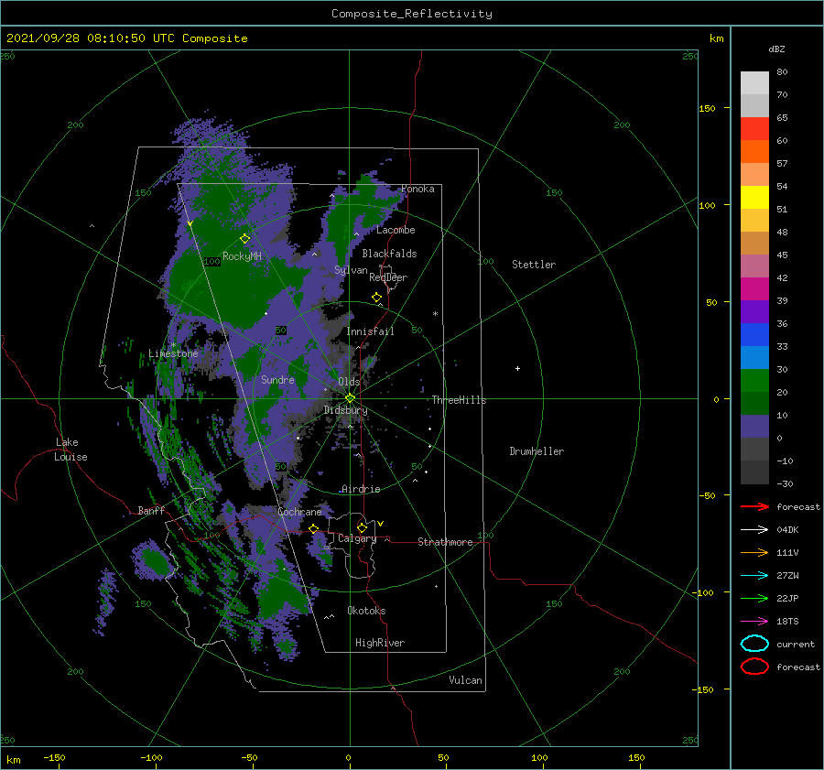Screen dimensions: 824x770
Task: Click the yellow radar site marker at Olds
Action: (350, 398)
